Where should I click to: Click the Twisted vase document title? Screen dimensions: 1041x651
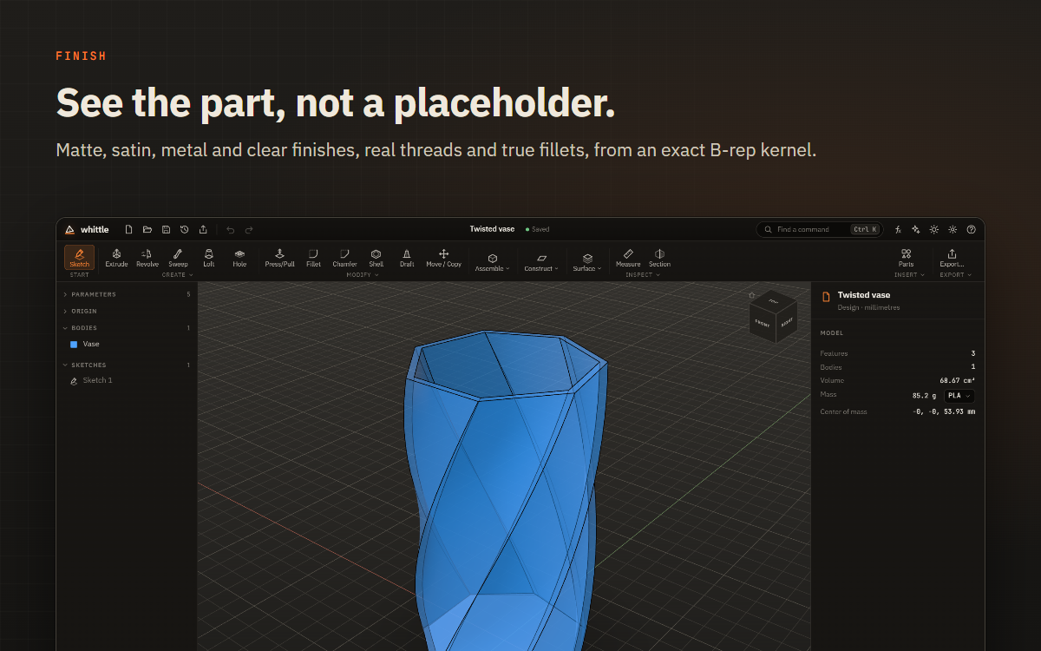pyautogui.click(x=492, y=229)
